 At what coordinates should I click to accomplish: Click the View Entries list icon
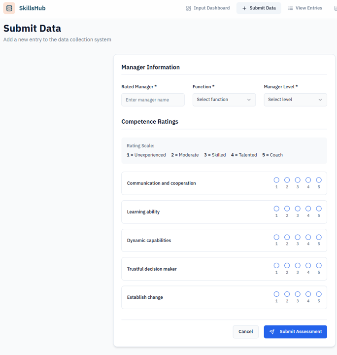(291, 8)
